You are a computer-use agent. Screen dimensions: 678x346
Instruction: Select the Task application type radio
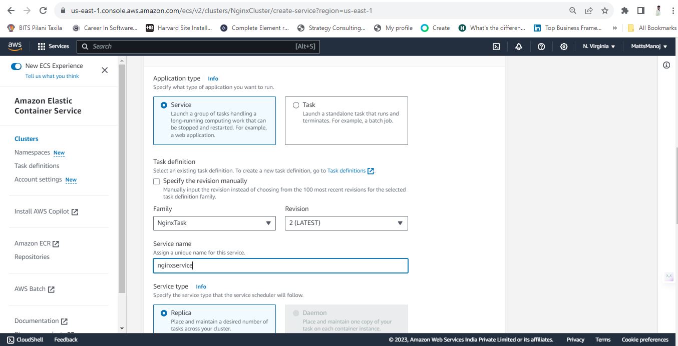296,105
